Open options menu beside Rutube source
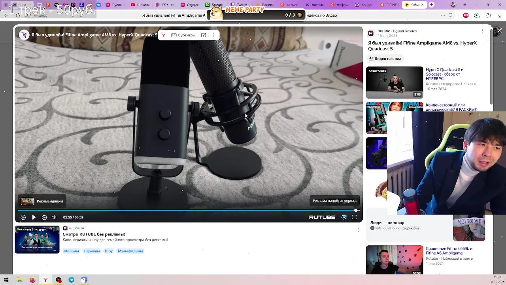This screenshot has height=285, width=506. (x=482, y=31)
